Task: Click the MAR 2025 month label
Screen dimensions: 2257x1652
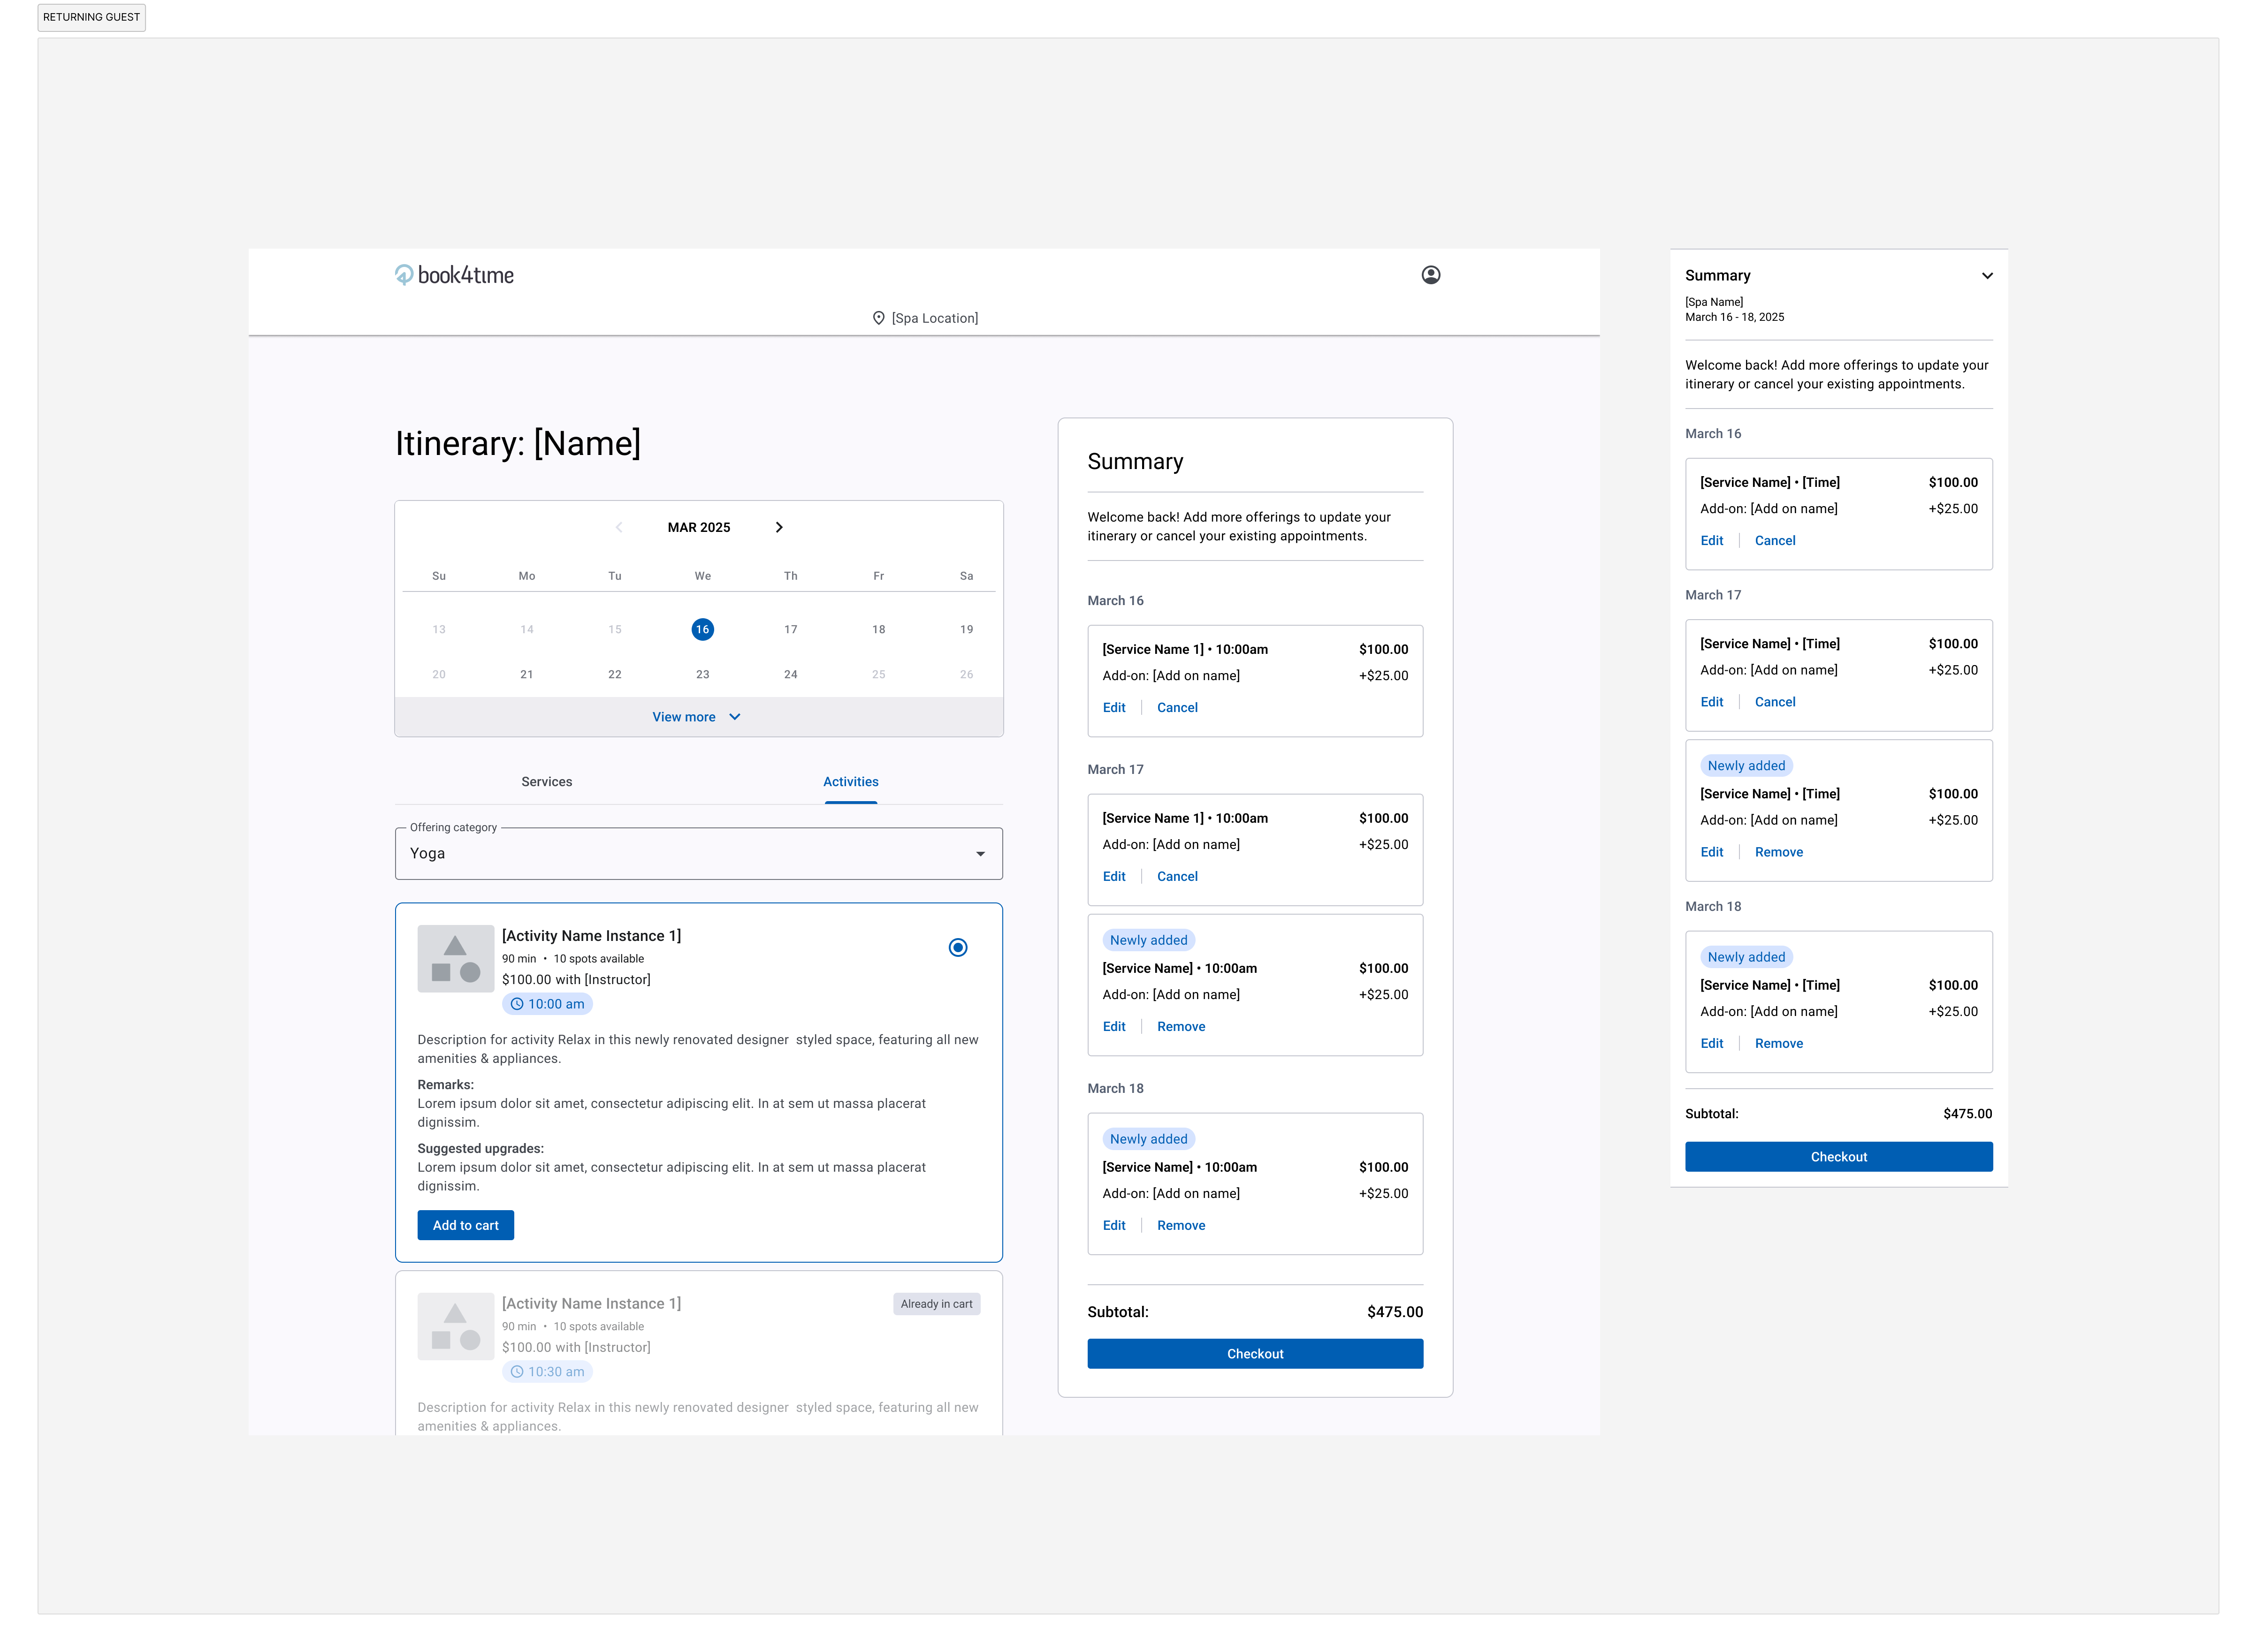Action: [698, 527]
